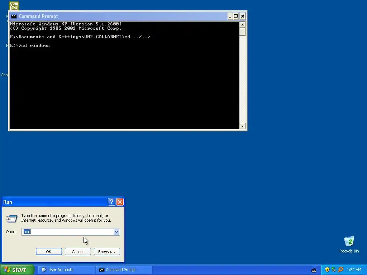
Task: Click the Command Prompt title bar text
Action: pos(38,16)
